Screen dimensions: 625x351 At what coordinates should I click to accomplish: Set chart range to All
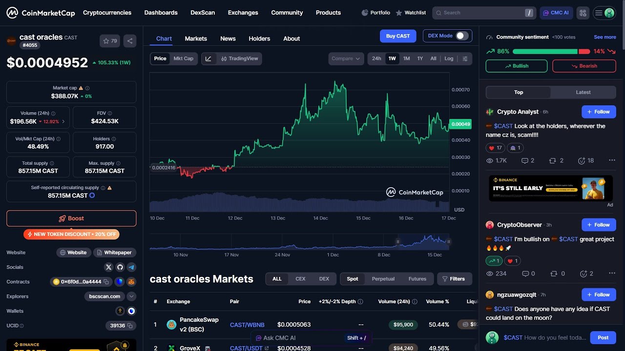coord(433,58)
